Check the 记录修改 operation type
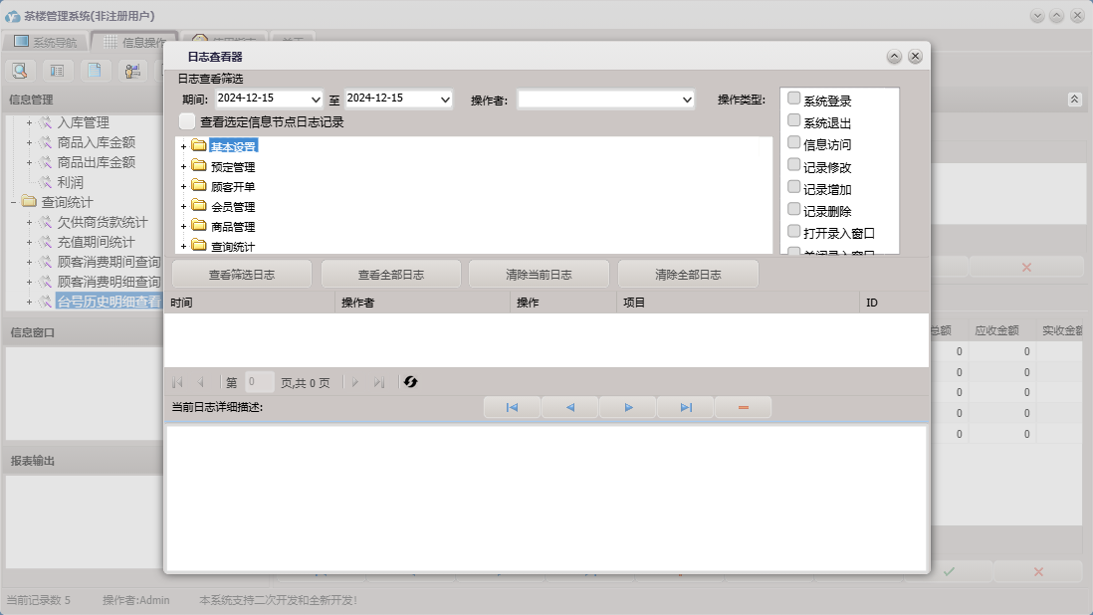 click(793, 165)
